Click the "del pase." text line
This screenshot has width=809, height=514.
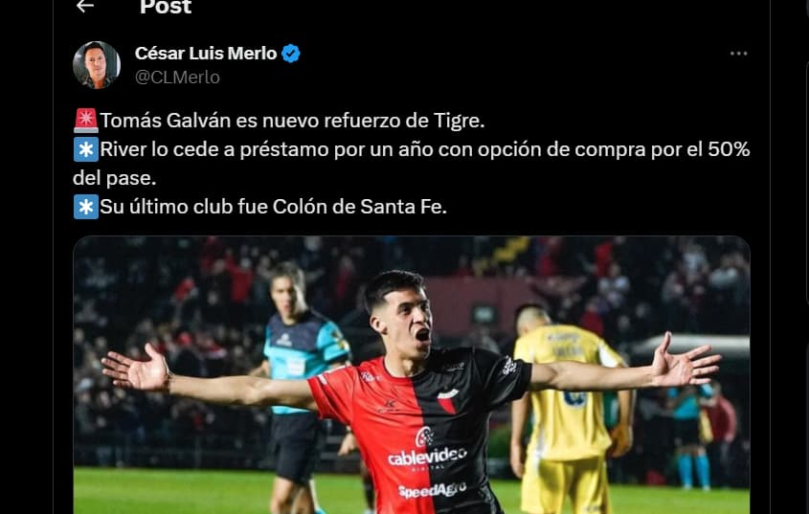pos(115,179)
